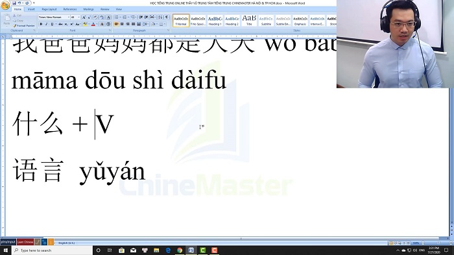The image size is (454, 255).
Task: Toggle bold formatting
Action: 41,24
